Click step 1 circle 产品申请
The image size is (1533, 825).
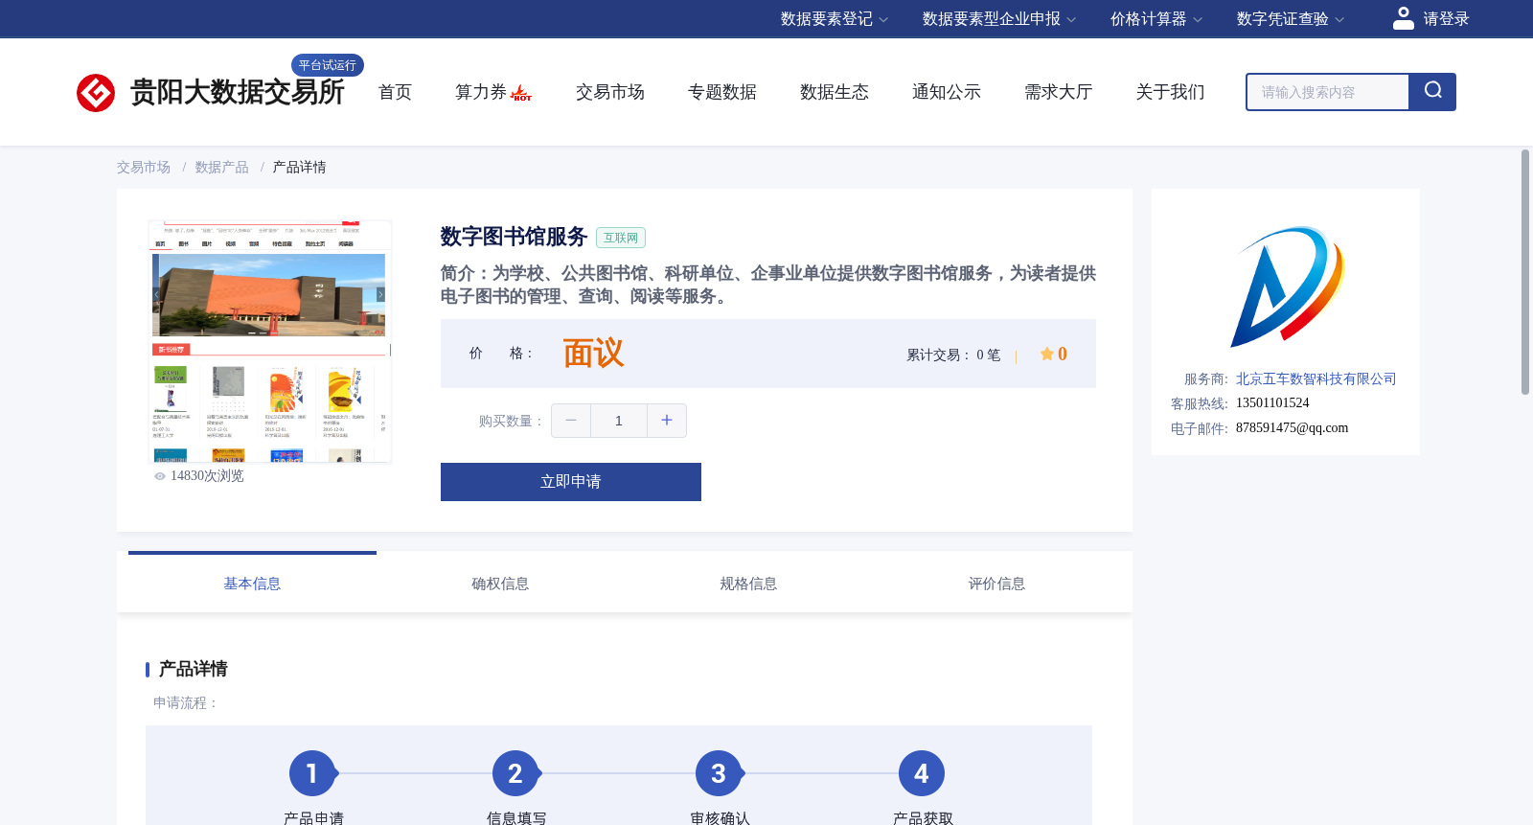click(x=312, y=773)
